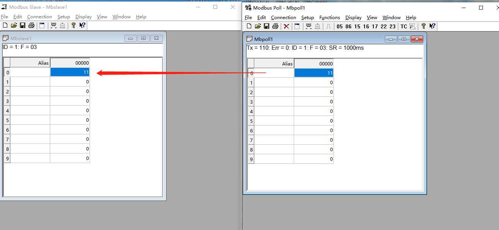This screenshot has height=230, width=499.
Task: Select register 0 value cell in Mbslave1
Action: pos(70,72)
